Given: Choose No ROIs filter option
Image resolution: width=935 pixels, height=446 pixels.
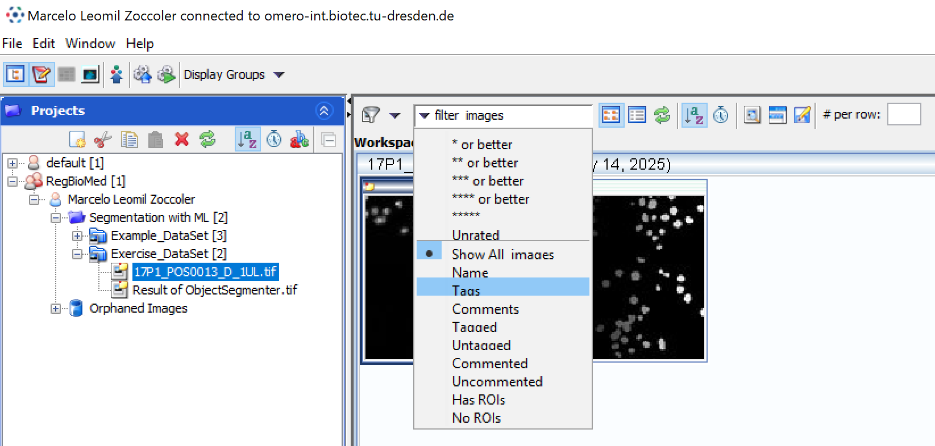Looking at the screenshot, I should pyautogui.click(x=503, y=418).
